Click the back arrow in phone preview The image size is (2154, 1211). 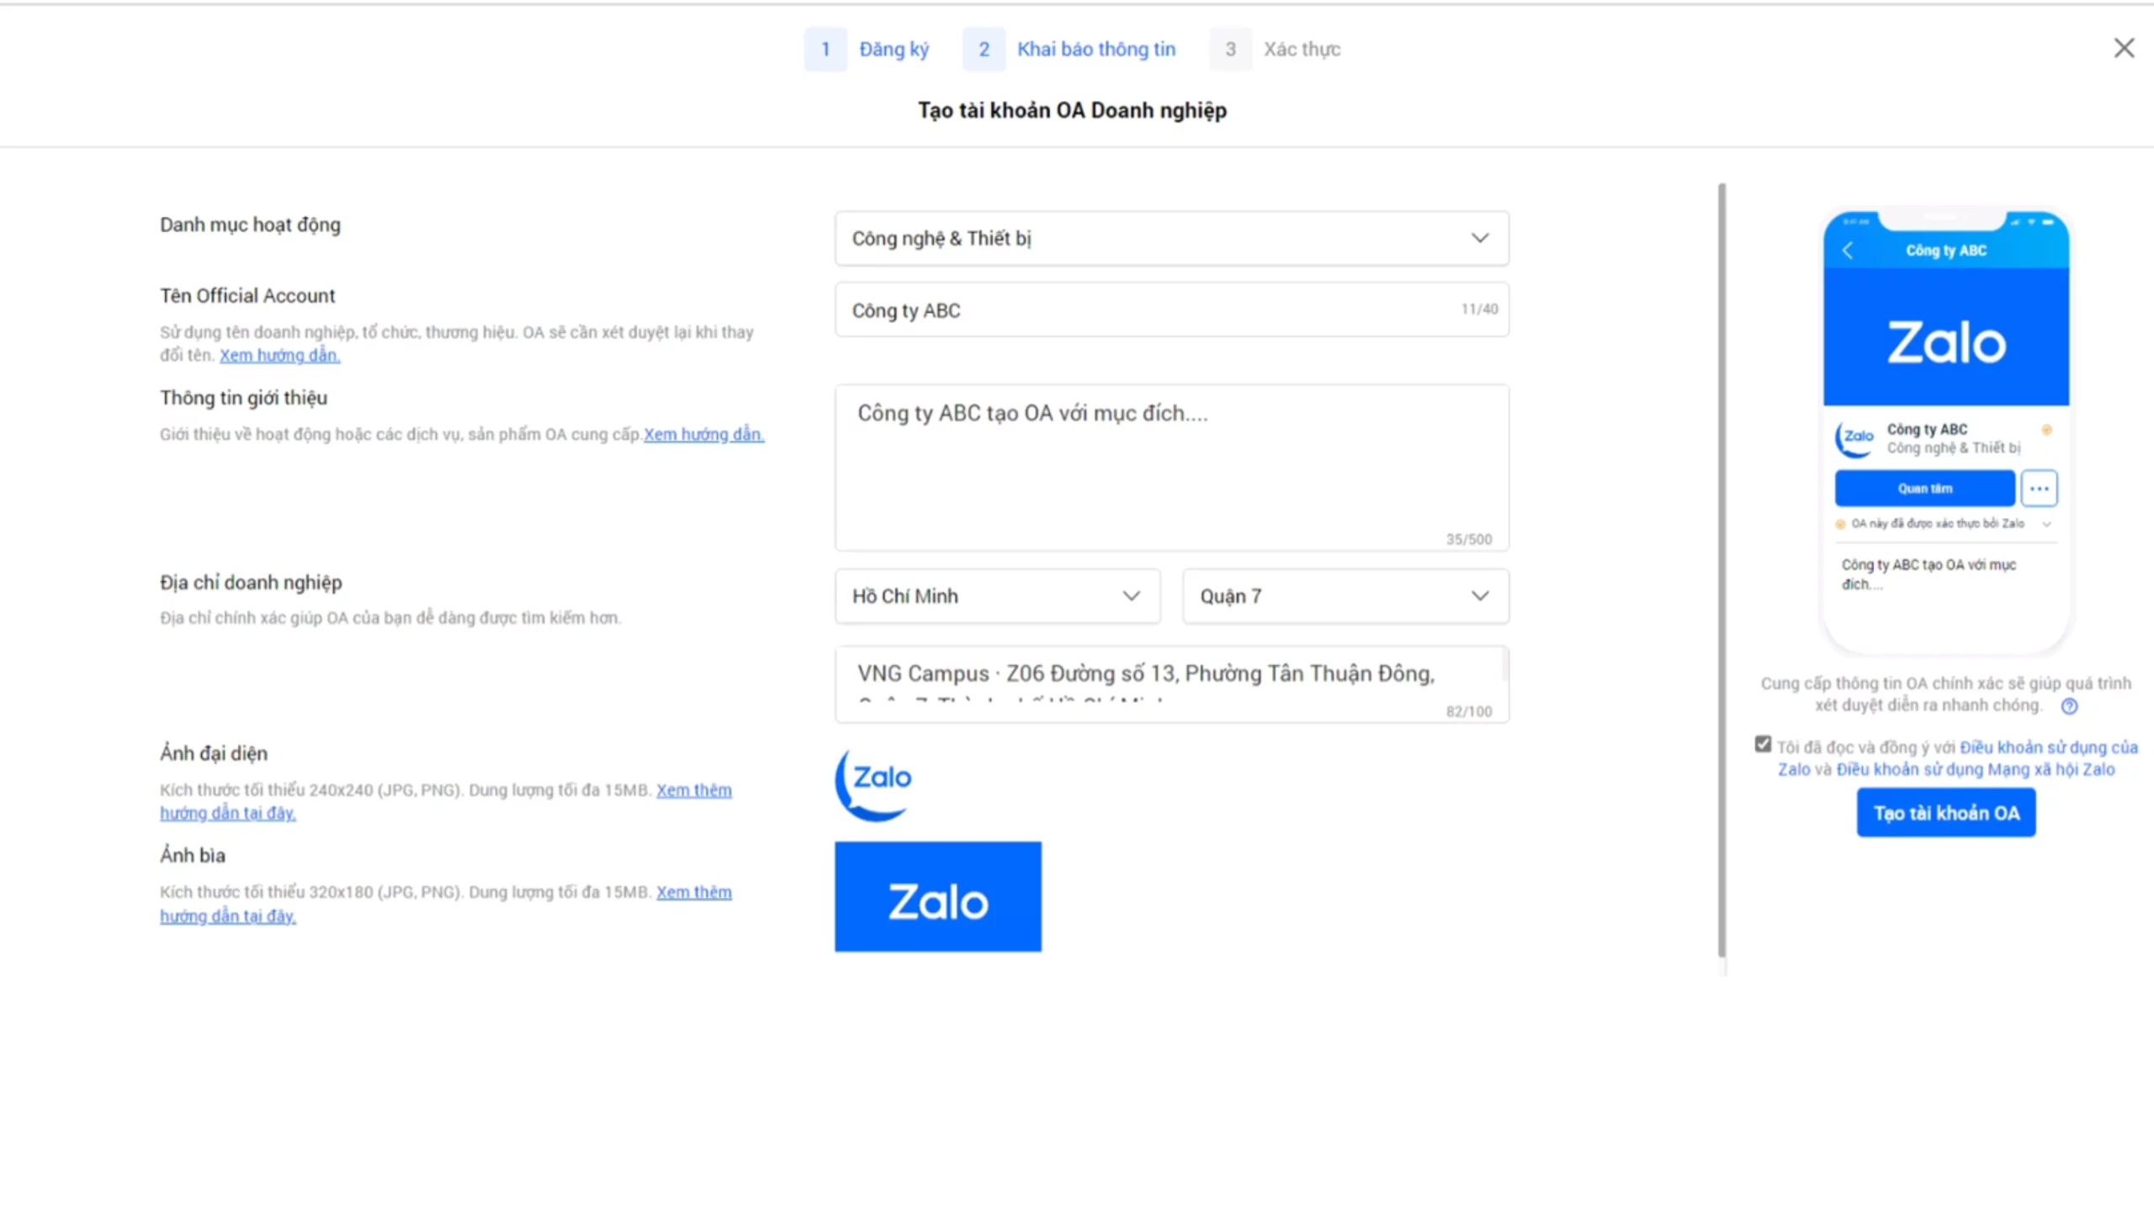pos(1848,251)
